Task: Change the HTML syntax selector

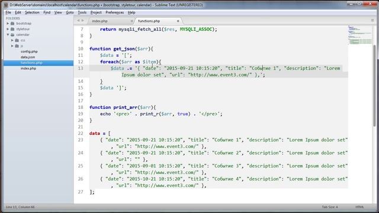Action: (359, 207)
